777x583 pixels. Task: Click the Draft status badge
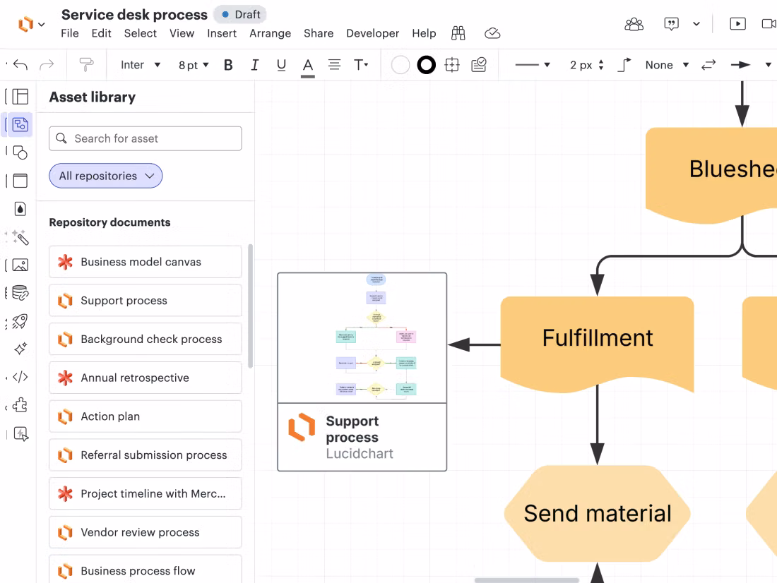coord(240,14)
